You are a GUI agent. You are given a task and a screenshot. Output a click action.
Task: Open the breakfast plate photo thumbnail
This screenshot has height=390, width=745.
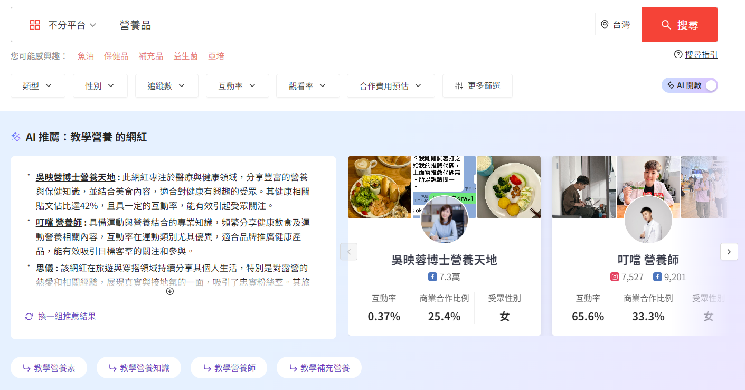coord(380,187)
